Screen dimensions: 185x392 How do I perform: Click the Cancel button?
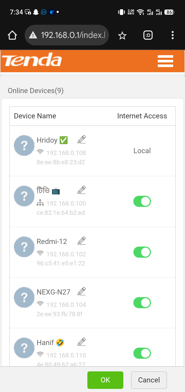click(x=149, y=380)
